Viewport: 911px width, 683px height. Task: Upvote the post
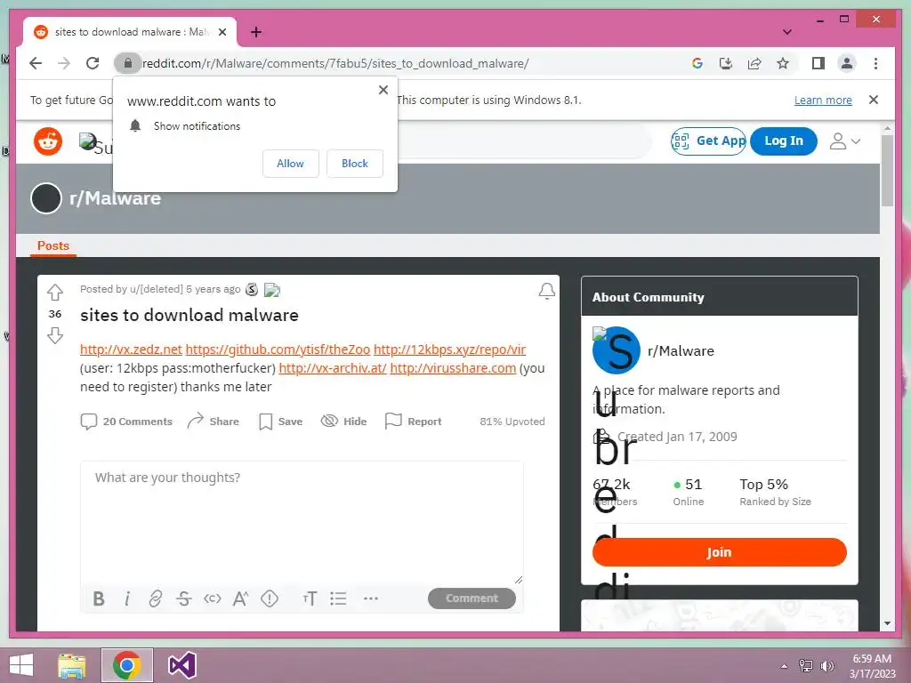point(55,292)
